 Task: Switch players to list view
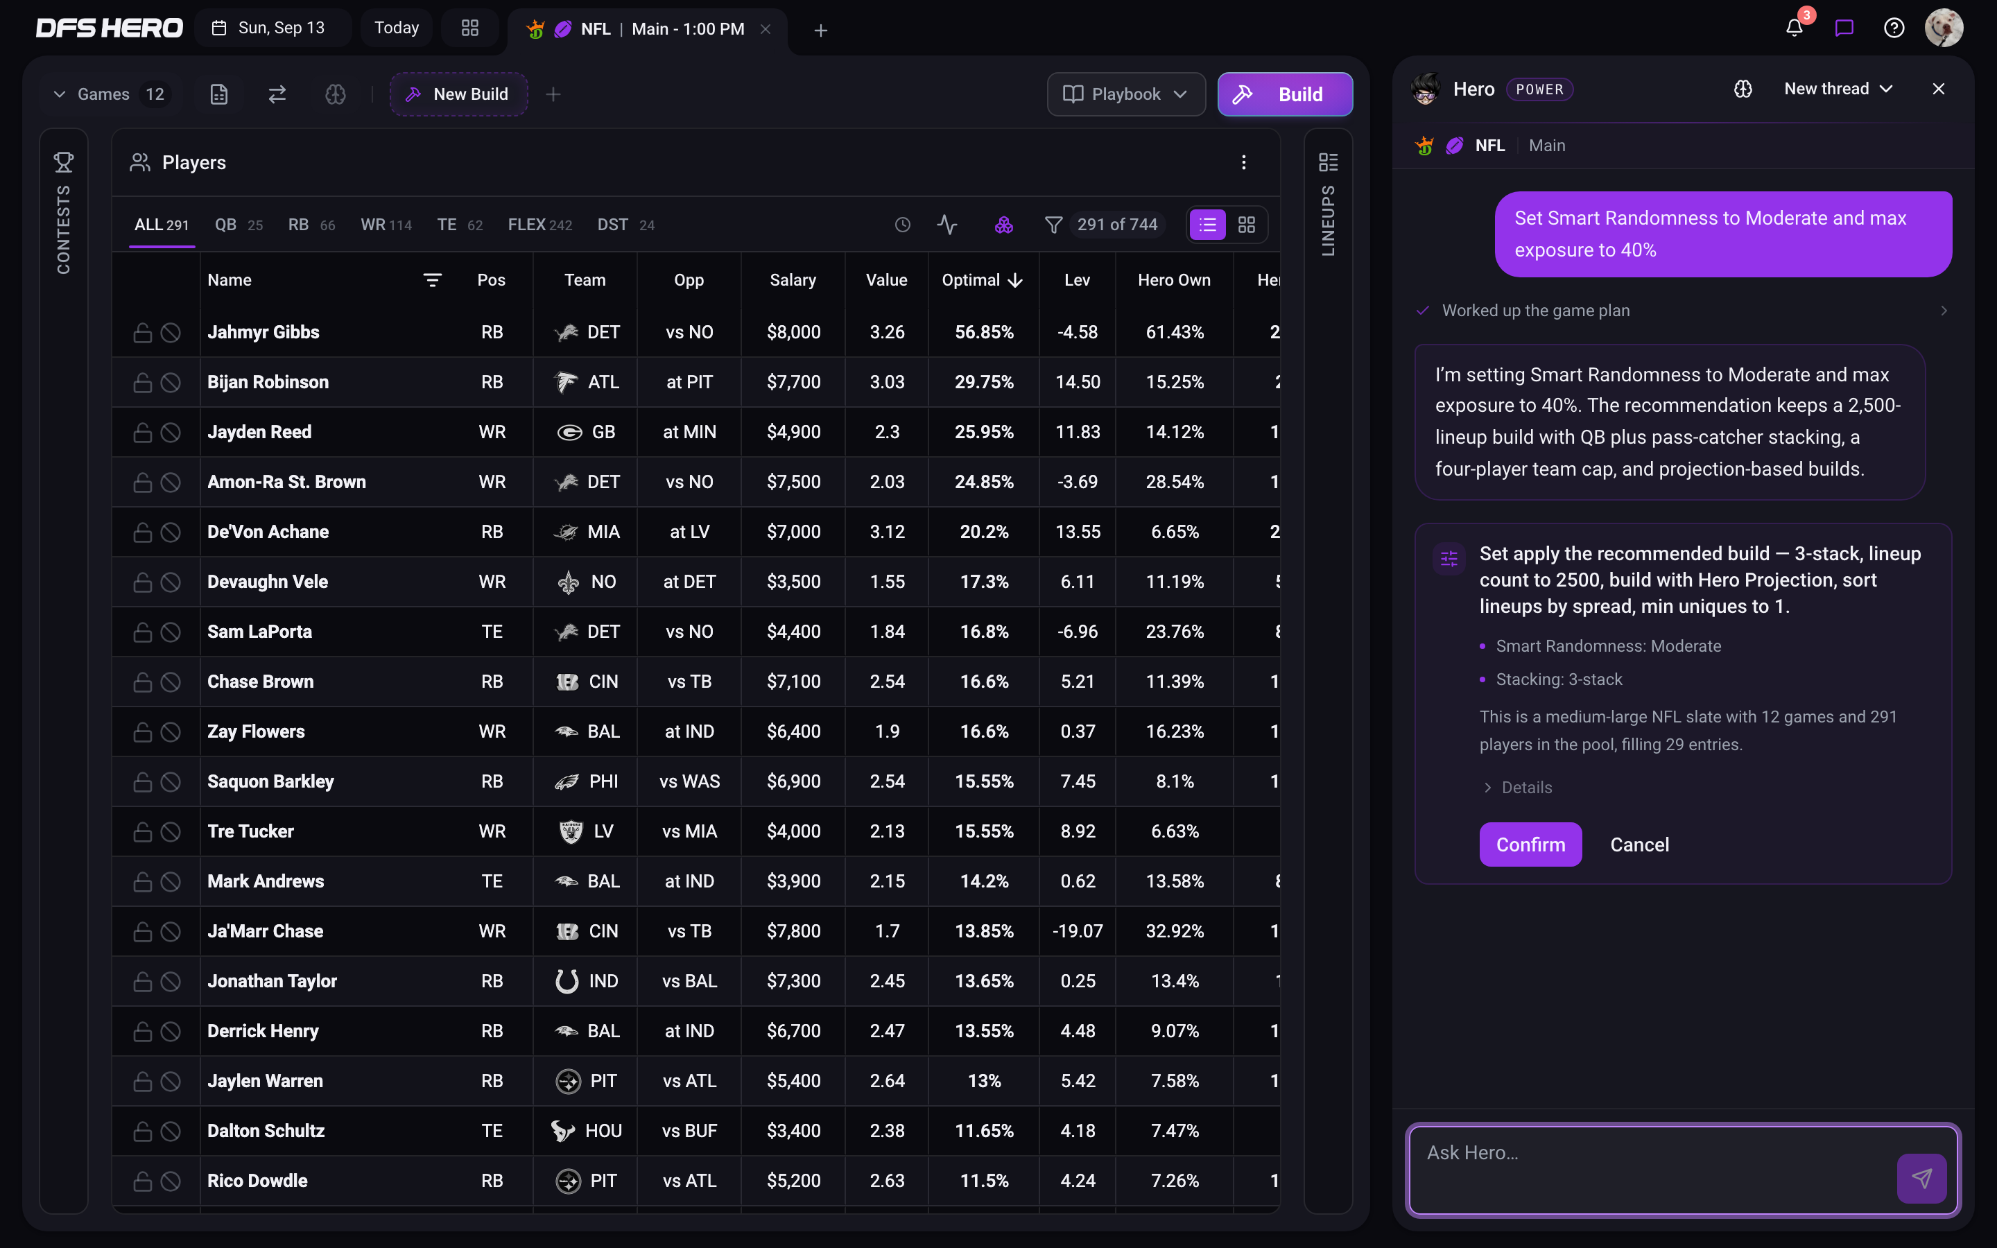coord(1207,225)
